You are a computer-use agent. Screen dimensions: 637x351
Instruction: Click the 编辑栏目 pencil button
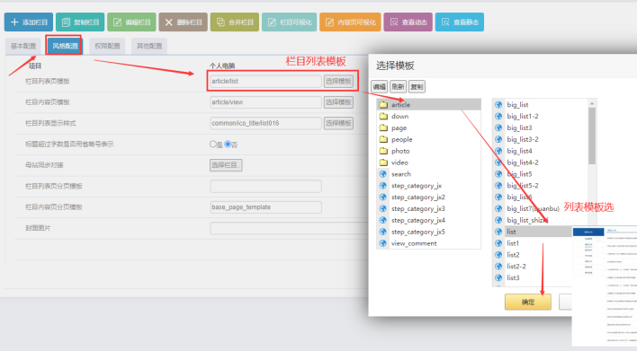click(131, 22)
